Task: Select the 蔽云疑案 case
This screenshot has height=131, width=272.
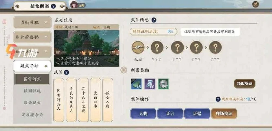Action: click(32, 103)
